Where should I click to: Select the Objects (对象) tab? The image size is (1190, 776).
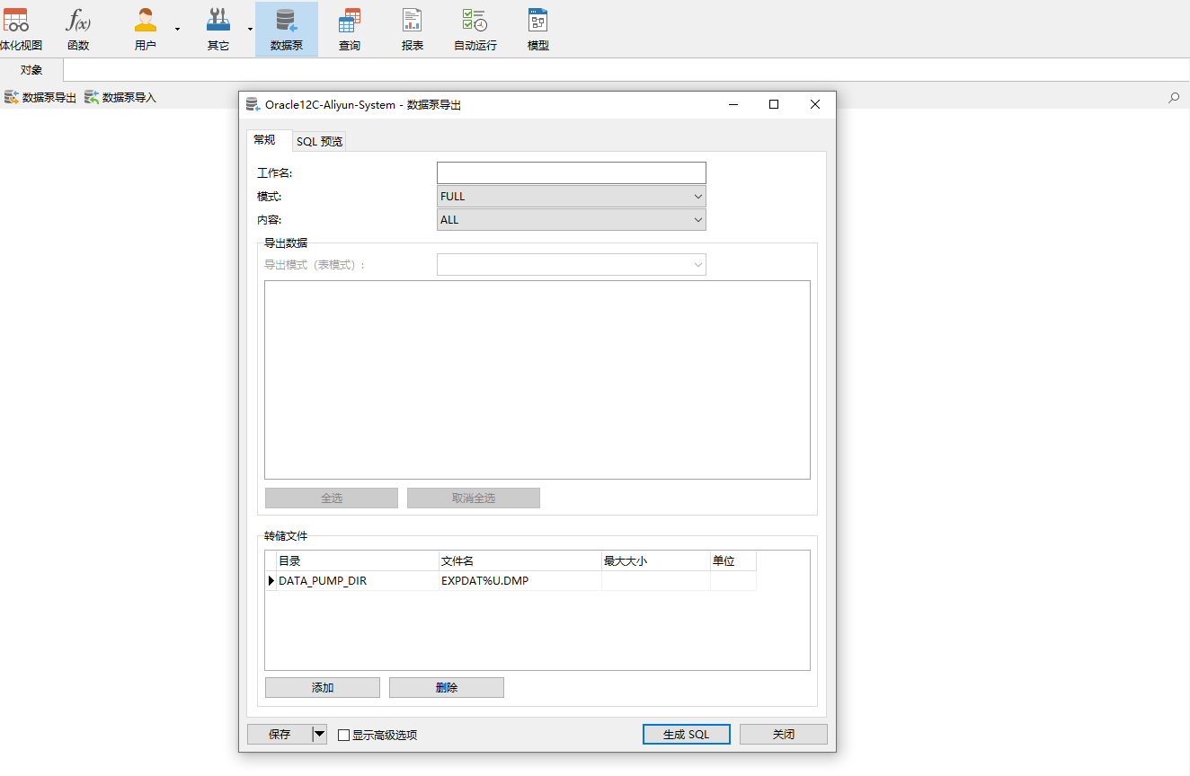31,69
